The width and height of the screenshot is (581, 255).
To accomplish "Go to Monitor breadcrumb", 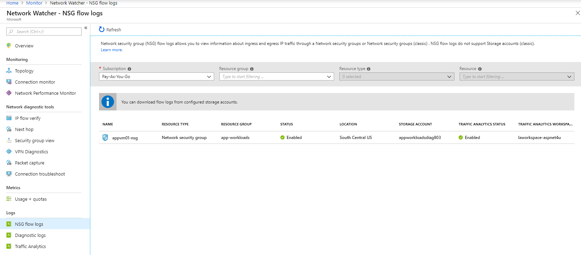I will (34, 3).
